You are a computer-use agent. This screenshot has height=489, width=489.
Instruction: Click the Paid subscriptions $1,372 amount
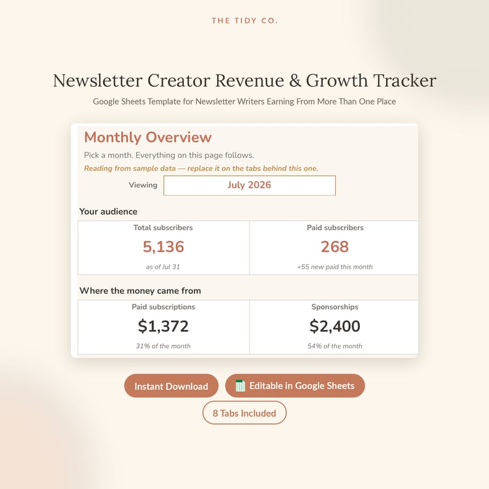(164, 326)
